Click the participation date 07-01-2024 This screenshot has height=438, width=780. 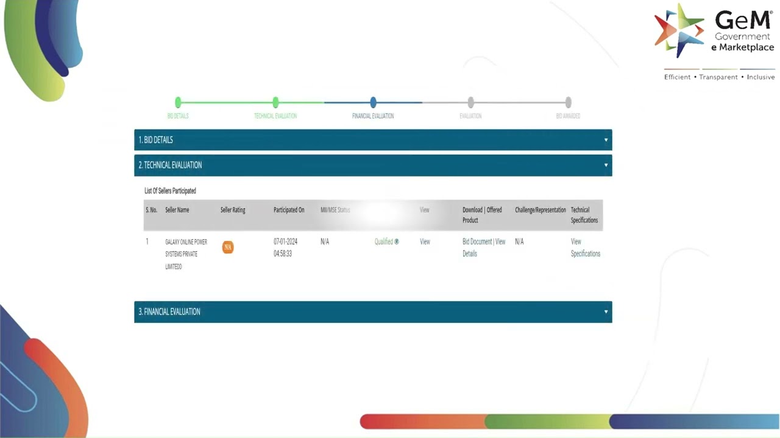tap(286, 242)
